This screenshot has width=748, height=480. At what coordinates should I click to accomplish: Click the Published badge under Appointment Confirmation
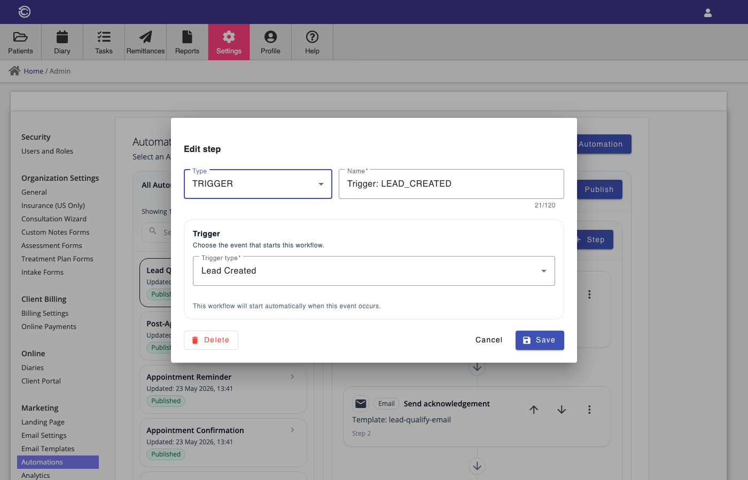166,454
